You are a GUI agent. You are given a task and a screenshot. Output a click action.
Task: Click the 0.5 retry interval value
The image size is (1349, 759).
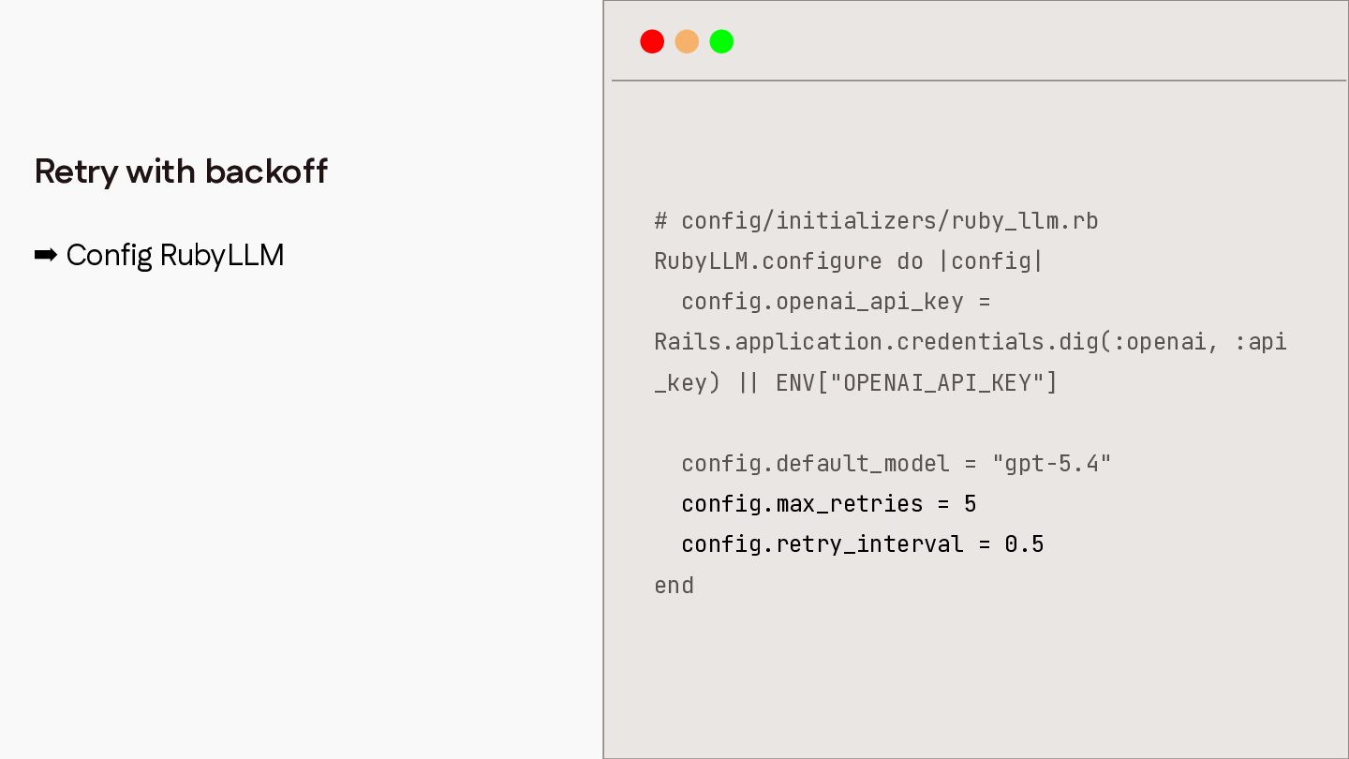point(1024,543)
